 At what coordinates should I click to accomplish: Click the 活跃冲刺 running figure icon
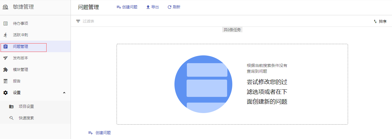pyautogui.click(x=5, y=35)
